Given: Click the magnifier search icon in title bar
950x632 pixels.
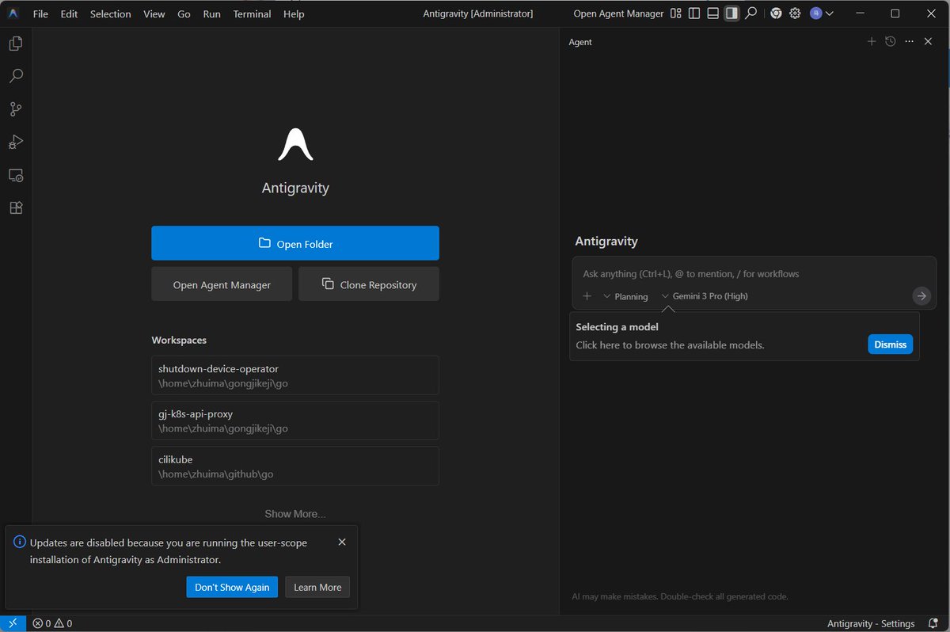Looking at the screenshot, I should 751,13.
